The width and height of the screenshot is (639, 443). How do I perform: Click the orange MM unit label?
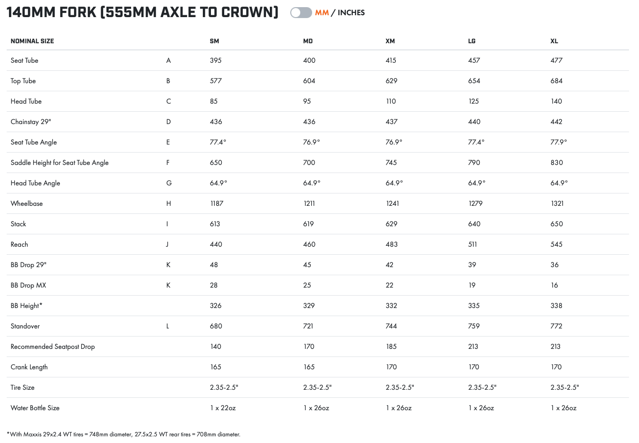[x=322, y=13]
